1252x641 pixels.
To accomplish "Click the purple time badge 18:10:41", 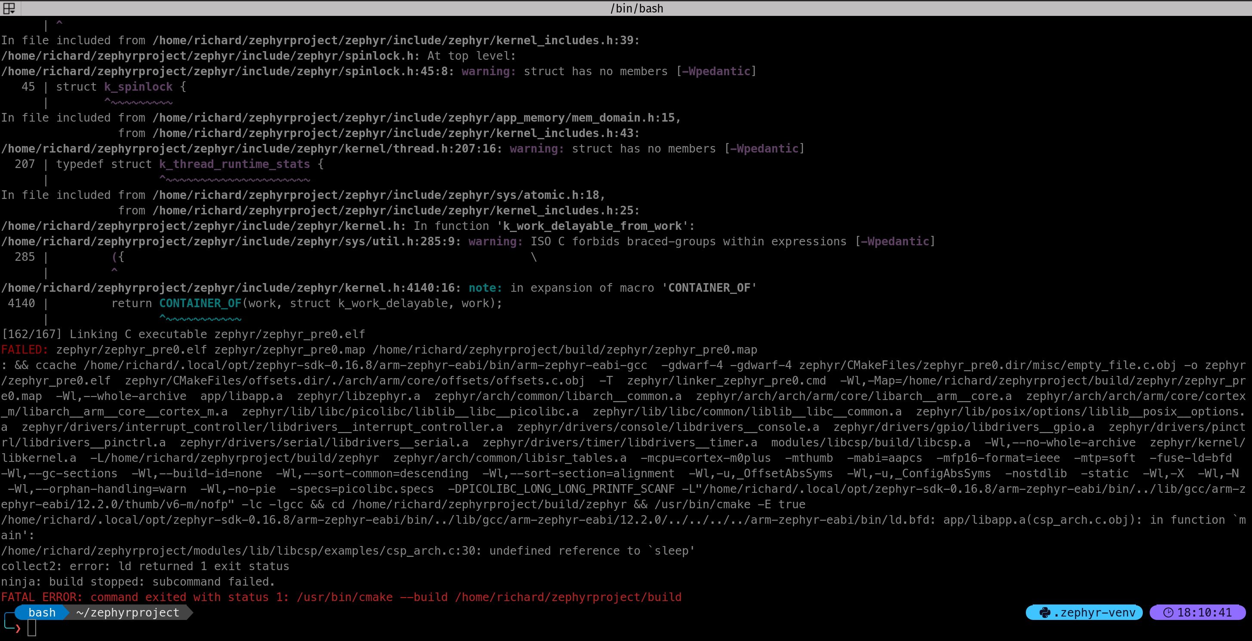I will (1204, 613).
